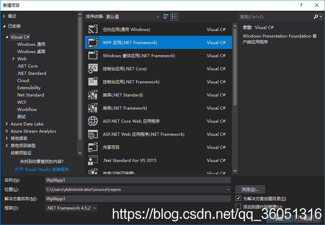This screenshot has width=325, height=225.
Task: Click the ASP.NET Core Web application globe icon
Action: click(93, 121)
